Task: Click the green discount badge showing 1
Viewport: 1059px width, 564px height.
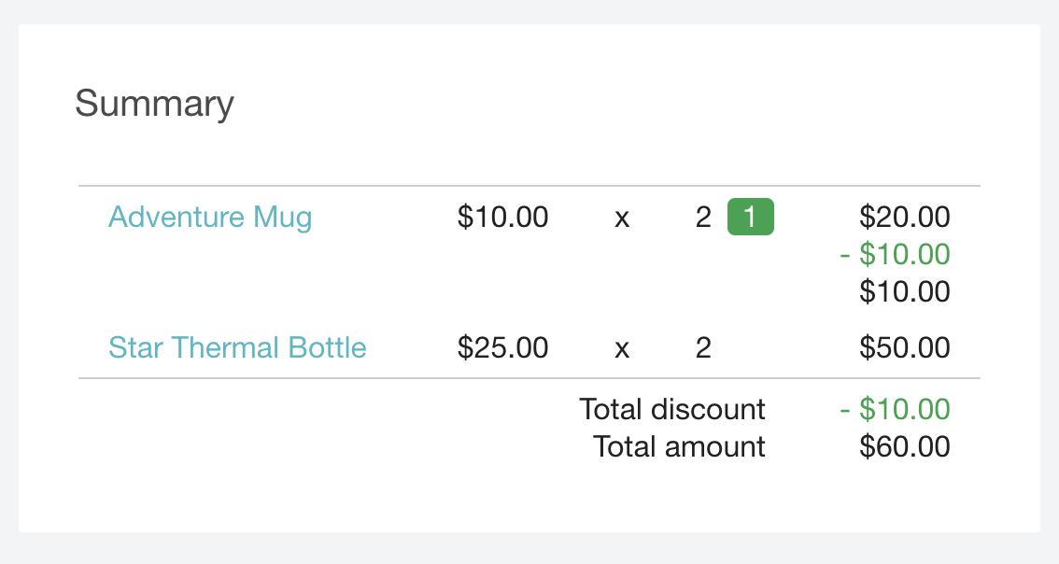Action: click(x=750, y=218)
